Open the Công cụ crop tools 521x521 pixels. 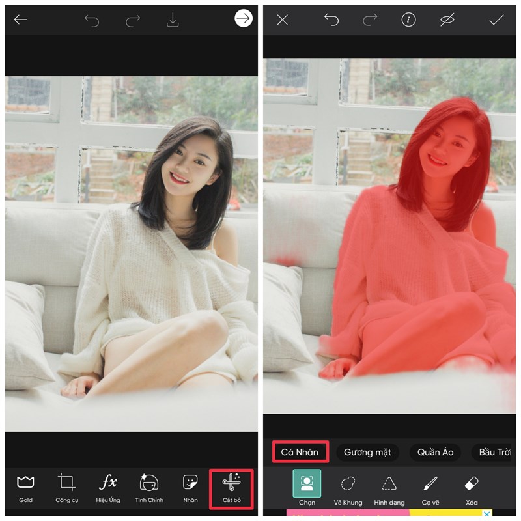67,489
